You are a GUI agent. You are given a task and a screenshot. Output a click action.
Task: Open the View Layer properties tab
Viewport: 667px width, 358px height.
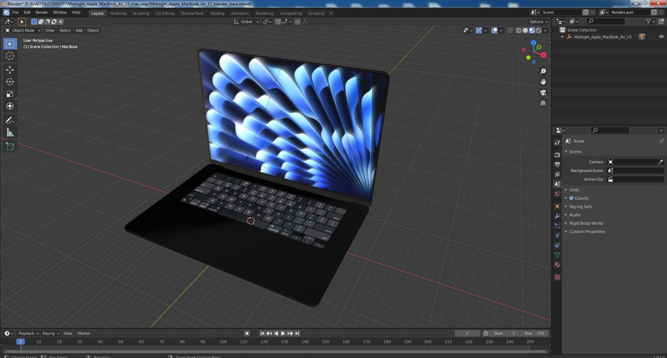pyautogui.click(x=557, y=174)
